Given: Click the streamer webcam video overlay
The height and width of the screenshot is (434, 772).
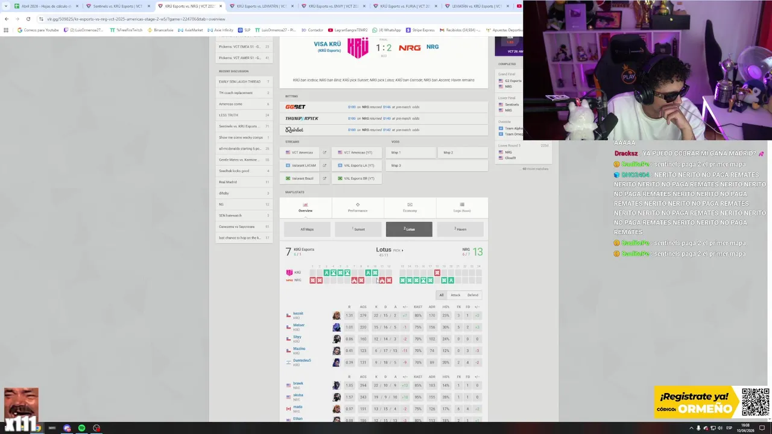Looking at the screenshot, I should coord(647,70).
